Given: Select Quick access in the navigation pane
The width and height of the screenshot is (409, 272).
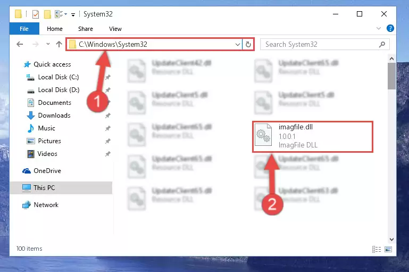Looking at the screenshot, I should (x=47, y=64).
